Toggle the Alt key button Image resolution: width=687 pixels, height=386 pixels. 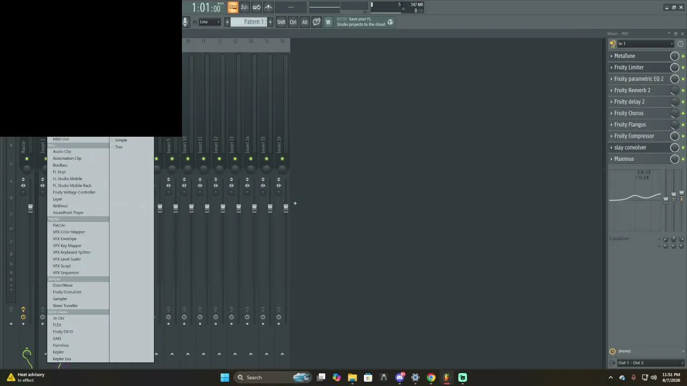tap(305, 22)
